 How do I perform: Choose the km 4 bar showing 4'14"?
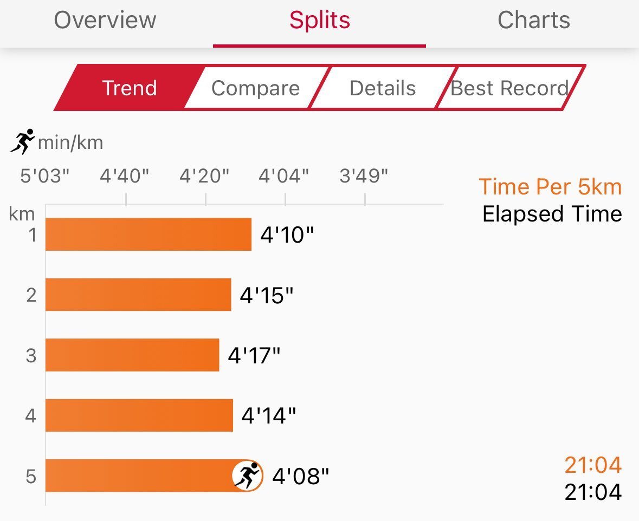[x=139, y=415]
